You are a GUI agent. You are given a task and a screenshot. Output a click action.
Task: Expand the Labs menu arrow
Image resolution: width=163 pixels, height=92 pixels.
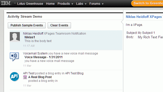coord(86,4)
